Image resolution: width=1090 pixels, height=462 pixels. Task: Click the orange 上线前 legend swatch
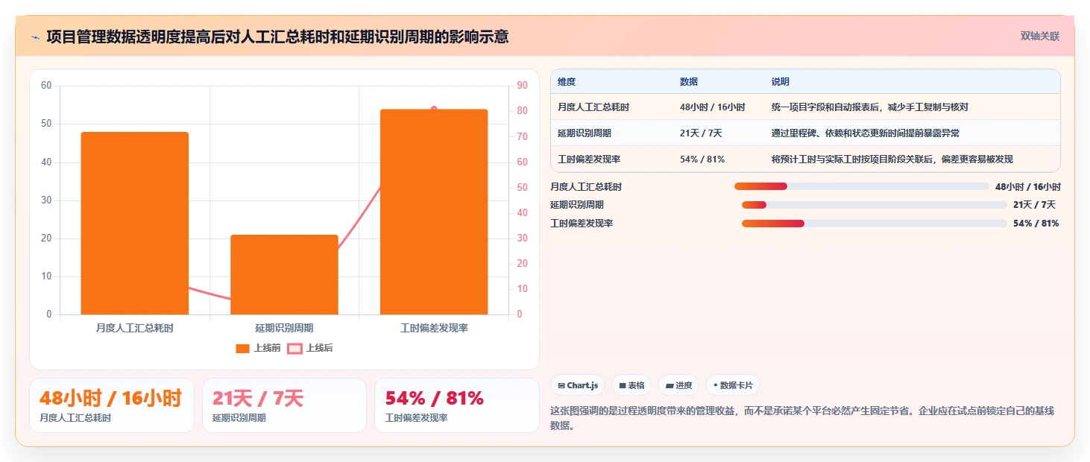[x=242, y=348]
